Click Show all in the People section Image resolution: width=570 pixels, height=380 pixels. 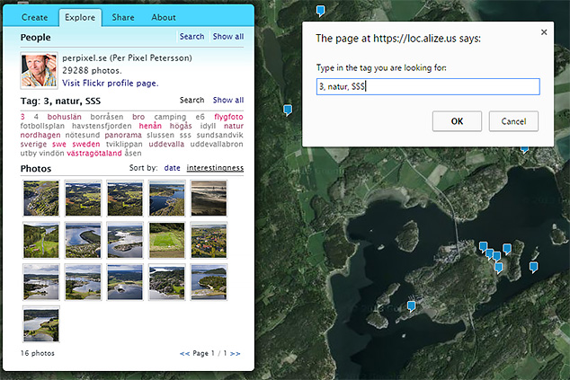coord(228,36)
